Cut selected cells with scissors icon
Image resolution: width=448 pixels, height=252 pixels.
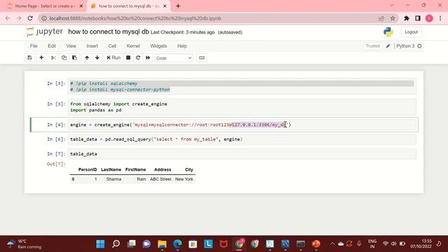[x=53, y=57]
